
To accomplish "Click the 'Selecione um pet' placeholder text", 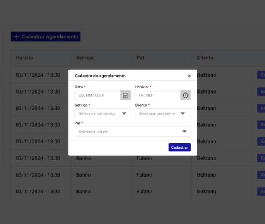I will coord(93,132).
